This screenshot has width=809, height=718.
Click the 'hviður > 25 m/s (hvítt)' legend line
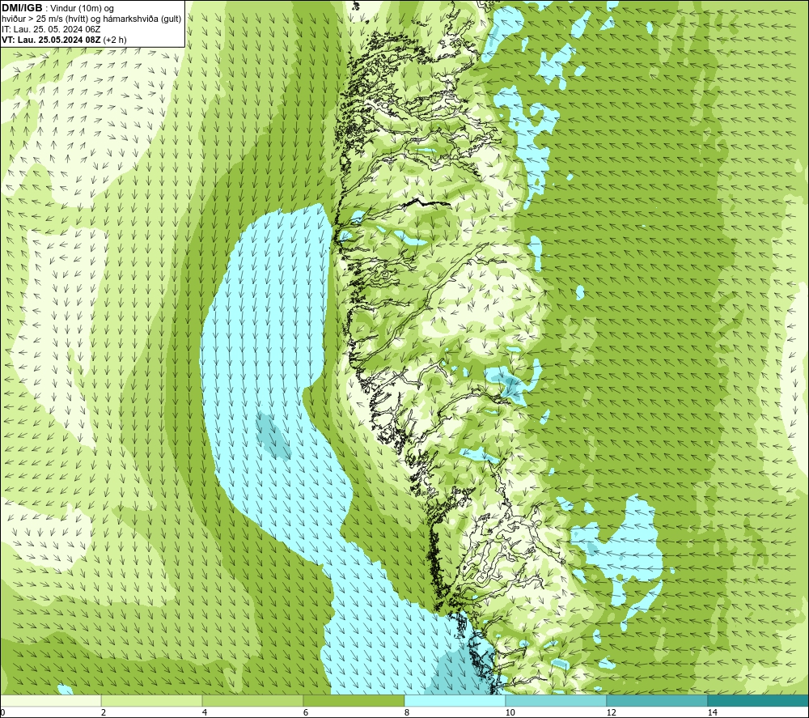(x=92, y=19)
